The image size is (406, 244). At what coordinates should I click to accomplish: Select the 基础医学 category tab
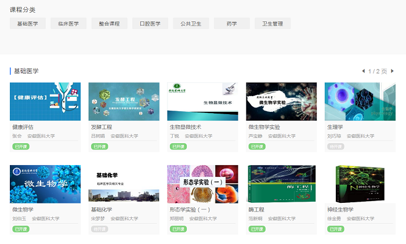tap(28, 24)
